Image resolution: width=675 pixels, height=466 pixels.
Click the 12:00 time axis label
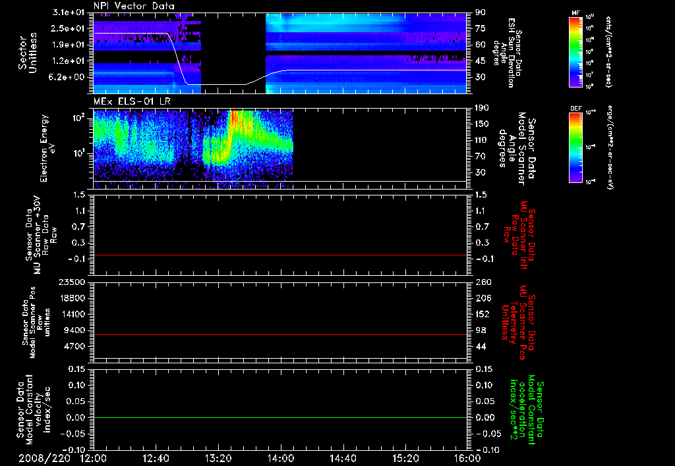click(94, 458)
